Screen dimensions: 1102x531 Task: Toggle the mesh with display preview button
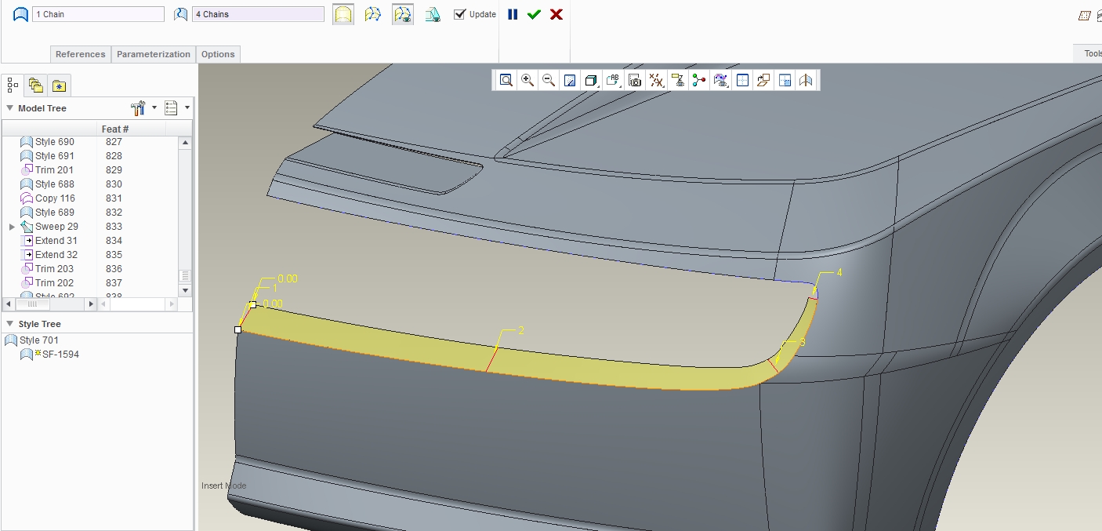tap(403, 14)
